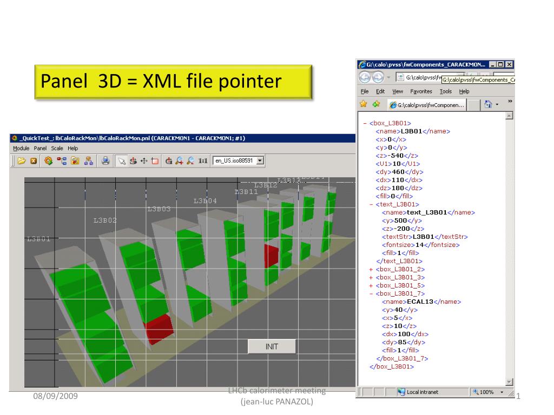Open the Help menu in Internet Explorer
The image size is (554, 415).
pos(464,91)
